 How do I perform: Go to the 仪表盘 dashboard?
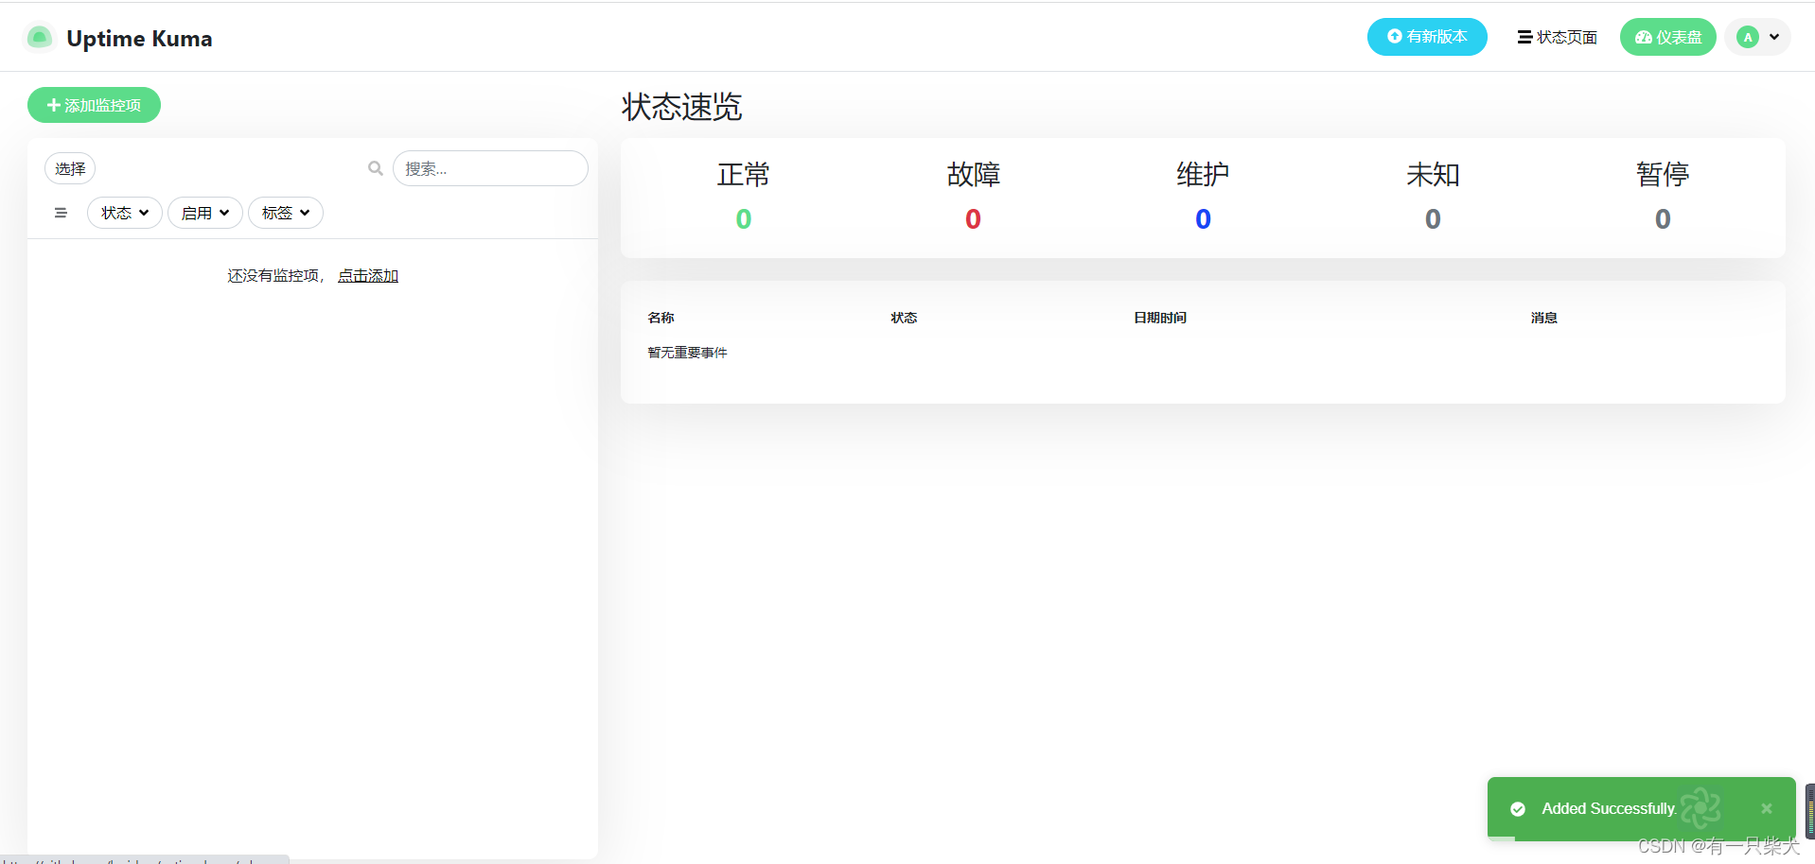(x=1668, y=37)
